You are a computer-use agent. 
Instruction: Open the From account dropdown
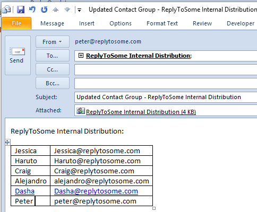pos(53,42)
